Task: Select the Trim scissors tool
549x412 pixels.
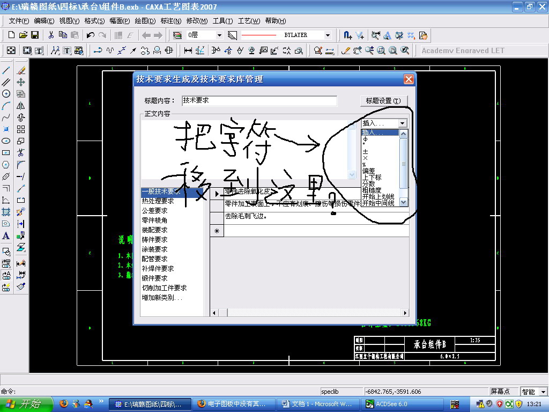Action: [21, 153]
